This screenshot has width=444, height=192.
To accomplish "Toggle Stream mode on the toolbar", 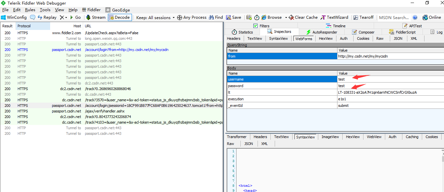I will point(96,17).
